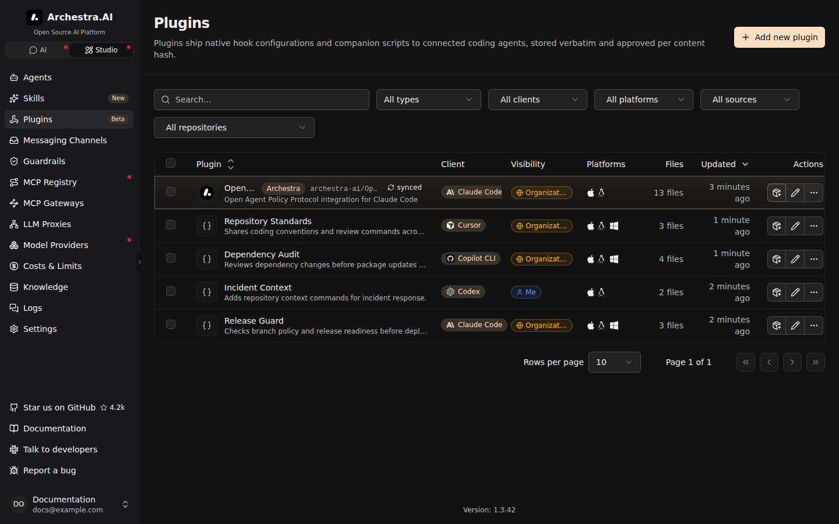839x524 pixels.
Task: Click the Settings gear icon
Action: tap(14, 329)
